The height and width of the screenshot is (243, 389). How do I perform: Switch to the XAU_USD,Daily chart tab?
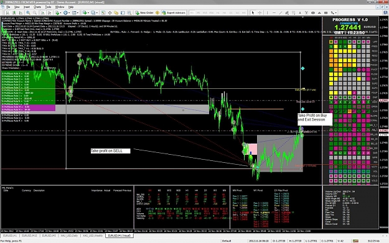coord(69,236)
